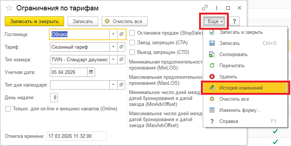Expand the Гостиница dropdown list
Image resolution: width=291 pixels, height=146 pixels.
point(113,34)
